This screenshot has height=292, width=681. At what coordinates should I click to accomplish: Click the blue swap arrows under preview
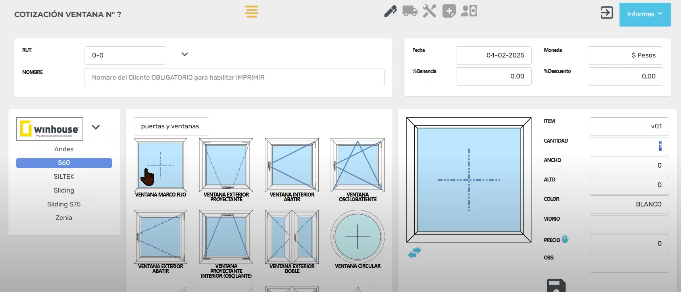pyautogui.click(x=414, y=252)
